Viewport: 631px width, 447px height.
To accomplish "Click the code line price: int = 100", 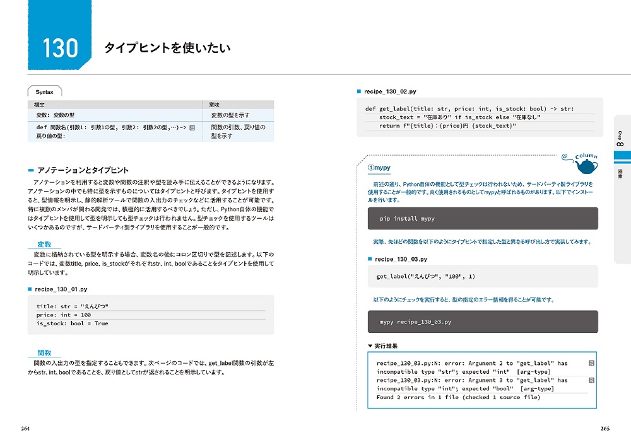I will [x=64, y=315].
